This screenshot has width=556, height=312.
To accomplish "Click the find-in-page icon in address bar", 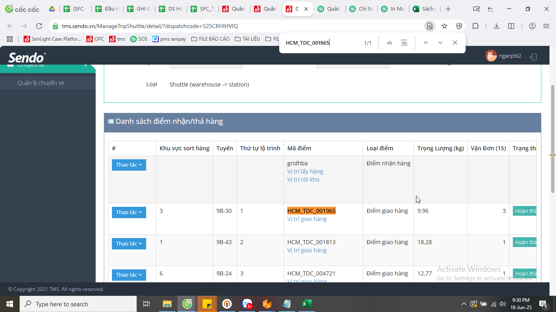I will click(x=430, y=26).
